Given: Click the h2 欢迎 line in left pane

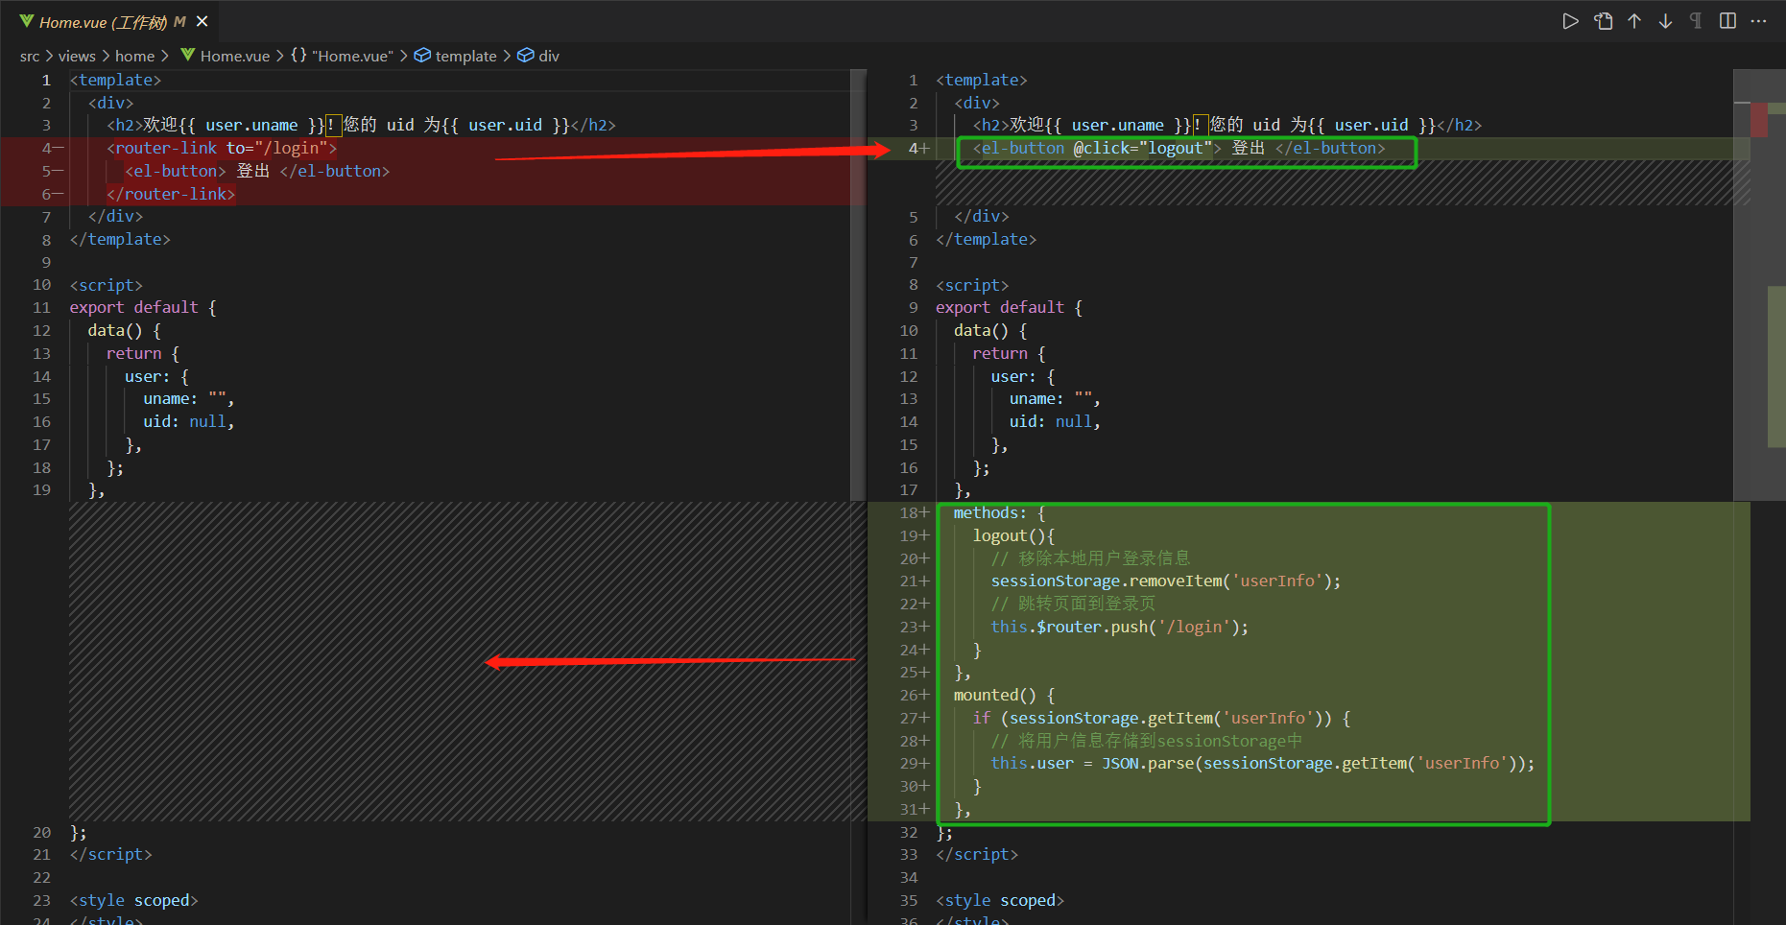Looking at the screenshot, I should coord(361,126).
